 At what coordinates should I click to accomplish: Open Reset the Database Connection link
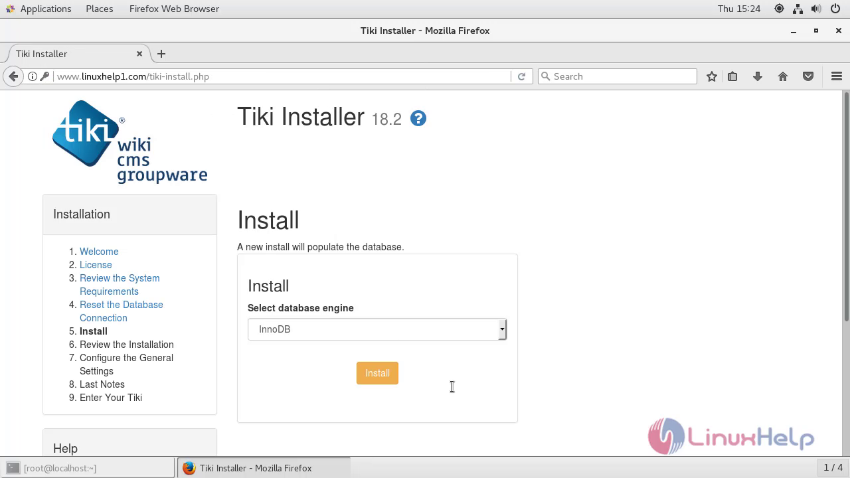tap(121, 311)
